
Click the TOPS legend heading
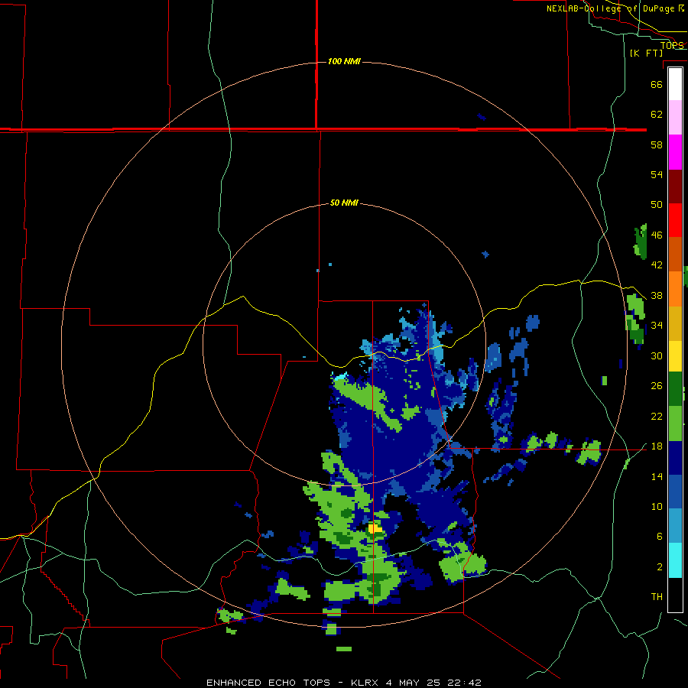672,45
